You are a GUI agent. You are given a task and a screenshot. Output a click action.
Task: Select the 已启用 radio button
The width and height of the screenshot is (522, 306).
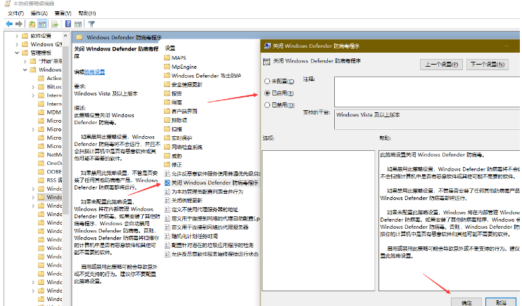[267, 93]
